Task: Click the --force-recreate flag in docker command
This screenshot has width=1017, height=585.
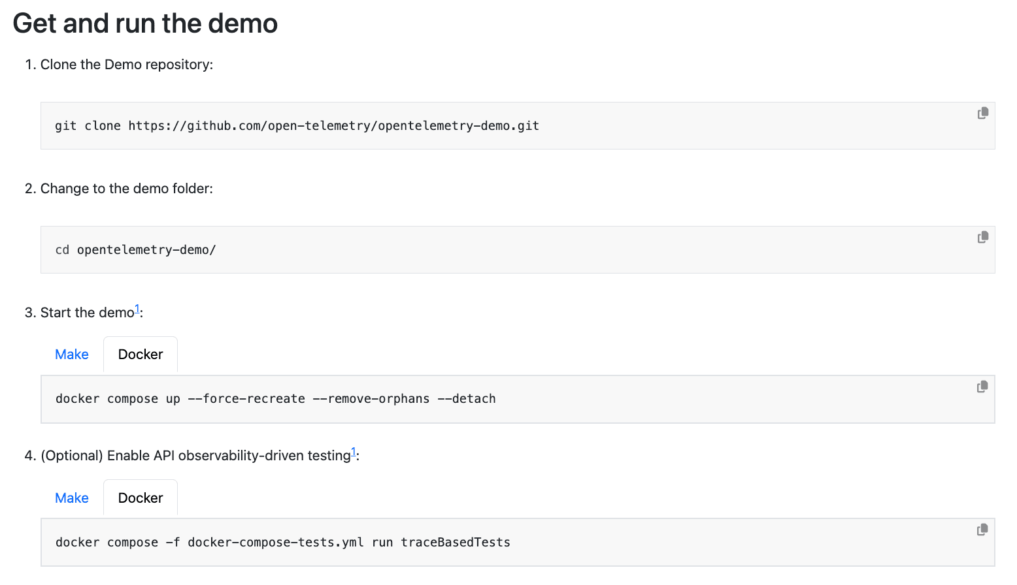Action: pyautogui.click(x=246, y=399)
